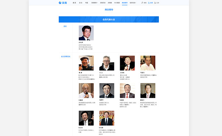Expand the 深商媒体 dropdown menu
This screenshot has width=222, height=136.
tap(95, 3)
